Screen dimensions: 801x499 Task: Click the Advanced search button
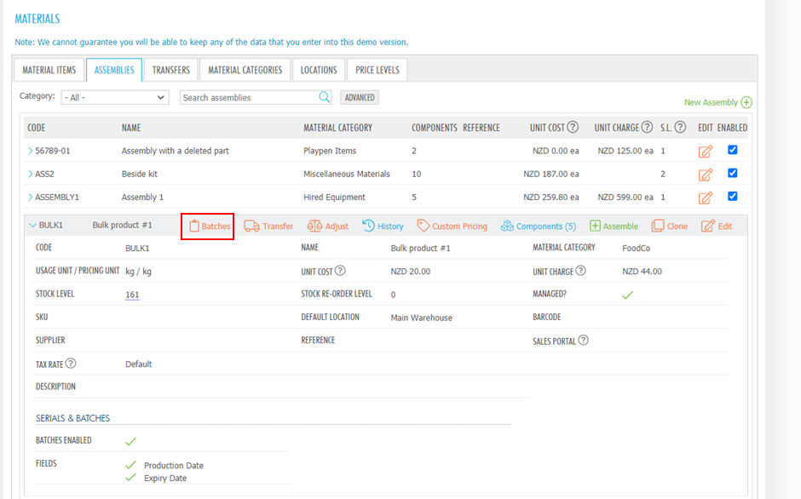[x=360, y=98]
